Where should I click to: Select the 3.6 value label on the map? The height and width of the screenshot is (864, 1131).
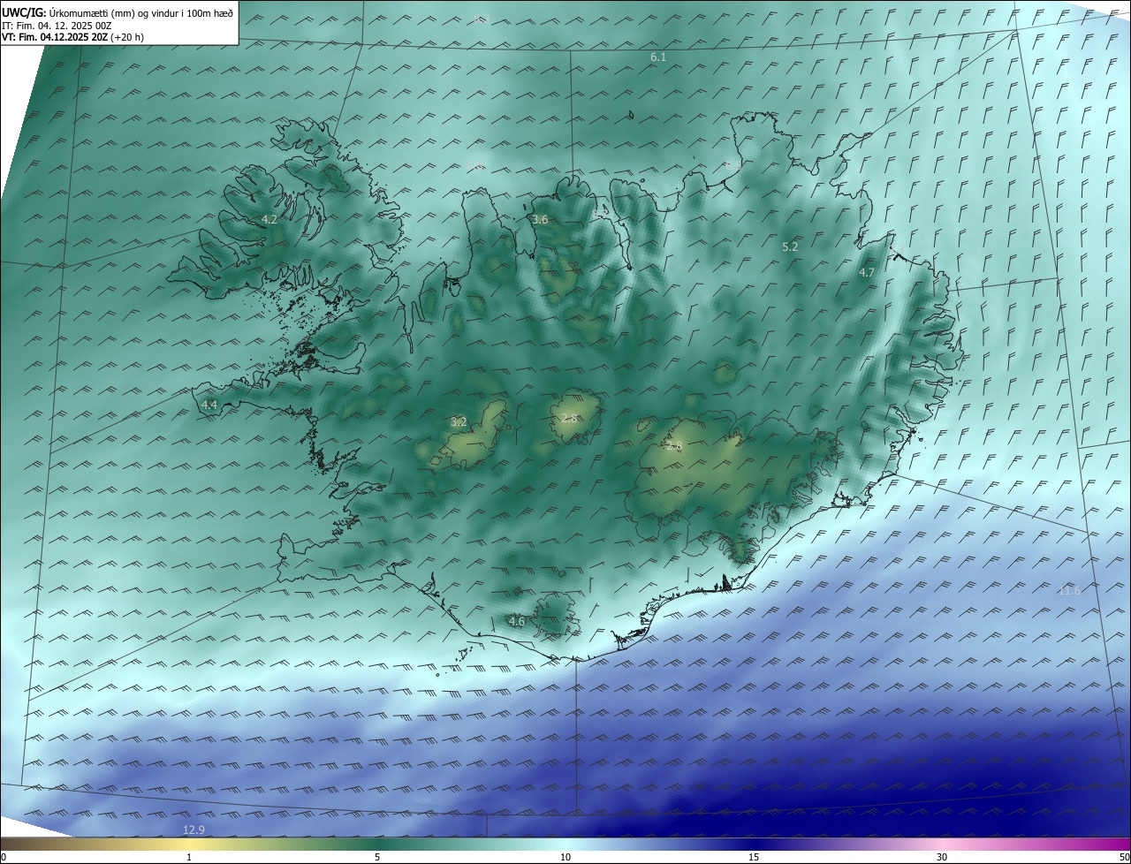point(540,219)
